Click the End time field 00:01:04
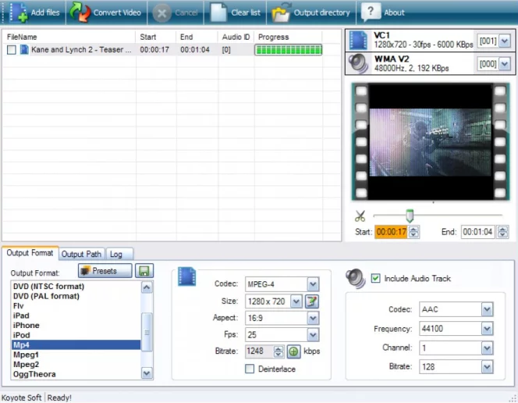Image resolution: width=518 pixels, height=403 pixels. pyautogui.click(x=477, y=232)
